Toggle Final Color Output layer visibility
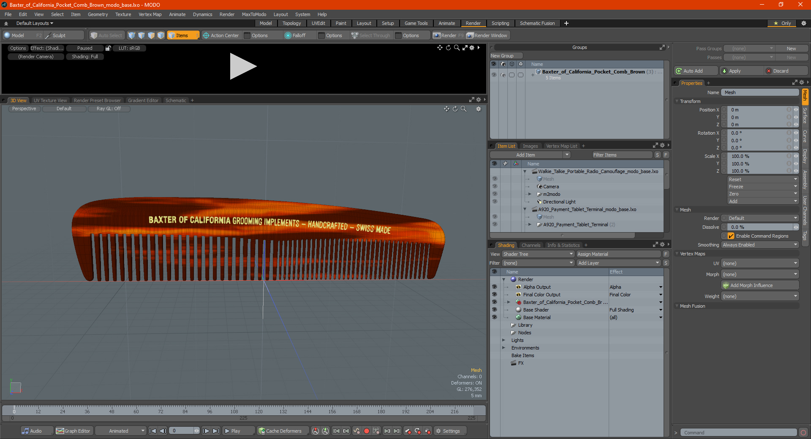The image size is (811, 439). pyautogui.click(x=494, y=295)
